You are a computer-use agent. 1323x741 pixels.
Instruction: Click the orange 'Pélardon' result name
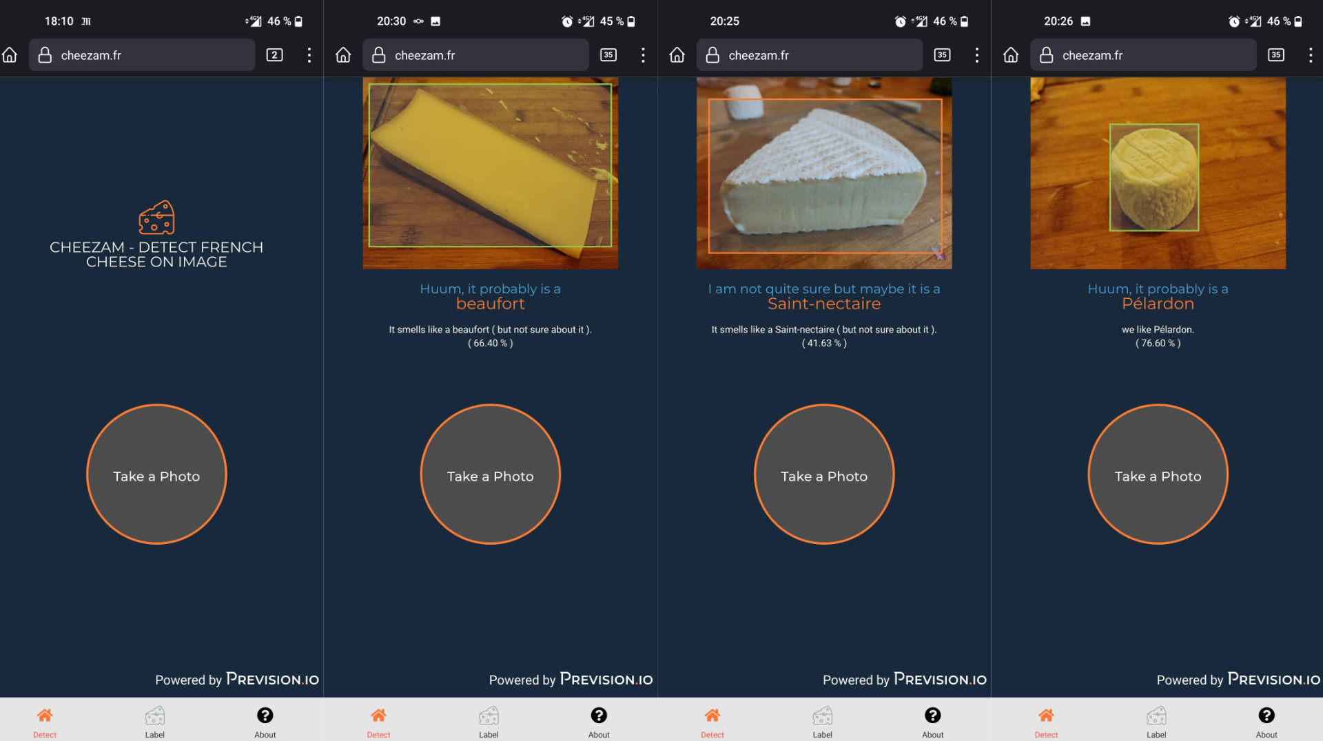(1158, 304)
